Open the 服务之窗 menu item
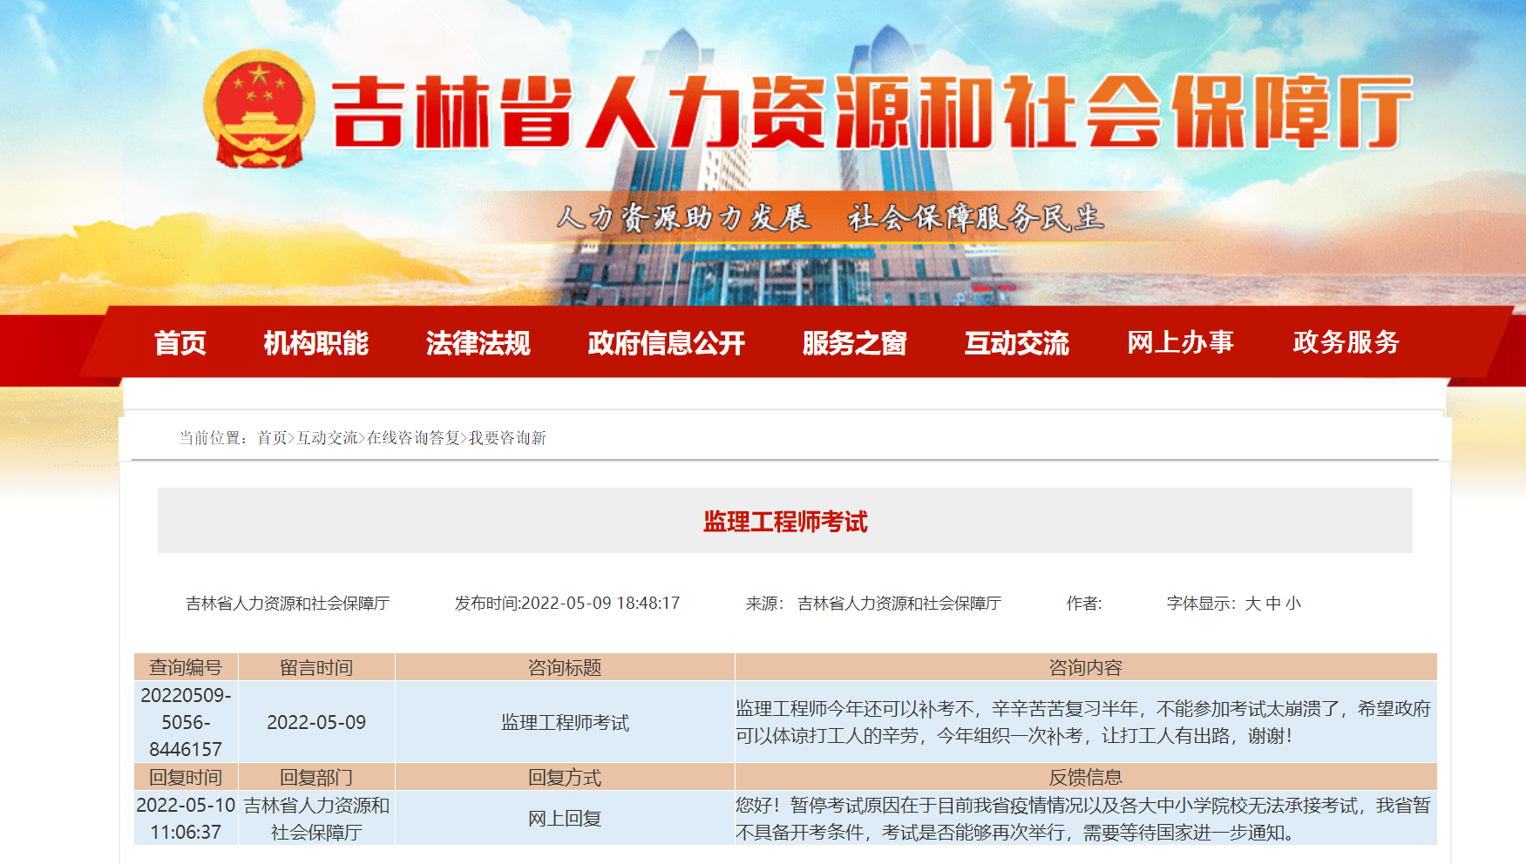1526x864 pixels. coord(854,343)
